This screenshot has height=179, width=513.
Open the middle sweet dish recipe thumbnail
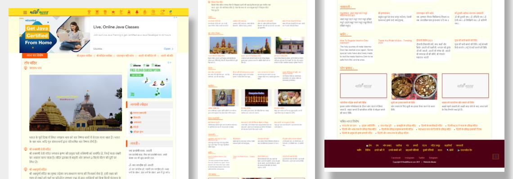click(x=414, y=87)
